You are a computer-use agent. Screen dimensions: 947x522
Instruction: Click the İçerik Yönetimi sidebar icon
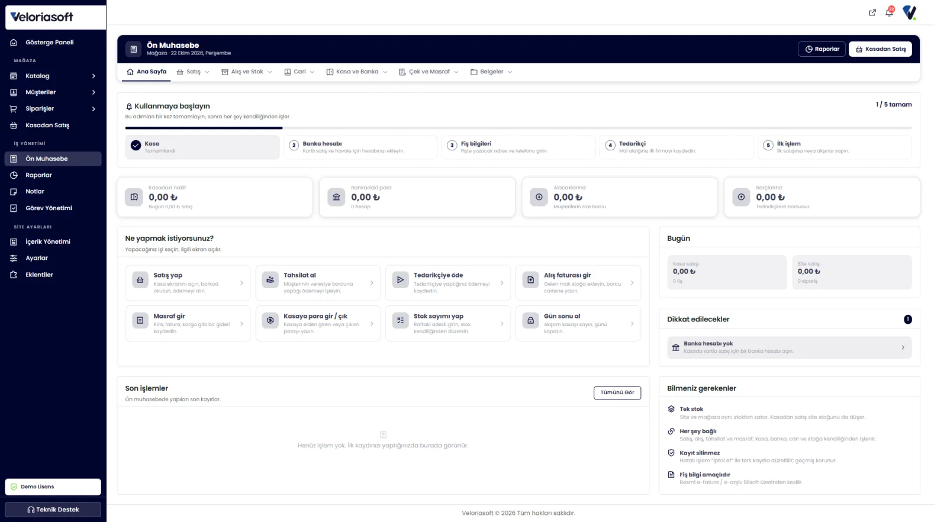pyautogui.click(x=14, y=241)
